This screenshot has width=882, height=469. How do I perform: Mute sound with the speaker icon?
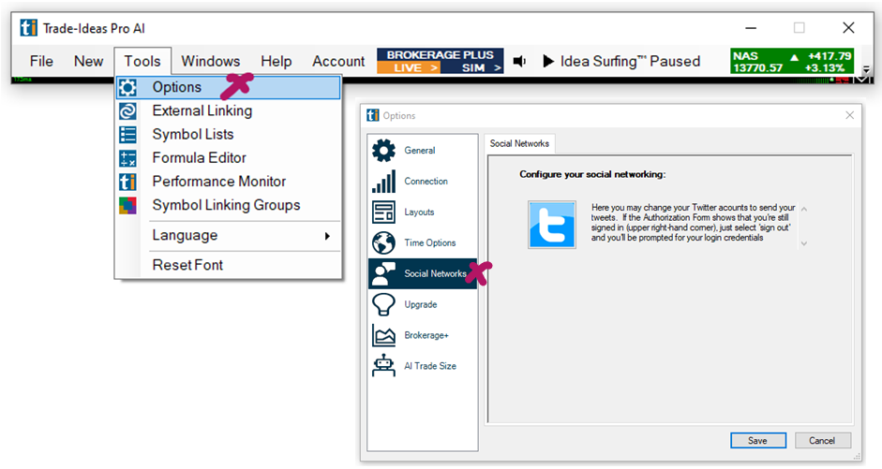[520, 61]
